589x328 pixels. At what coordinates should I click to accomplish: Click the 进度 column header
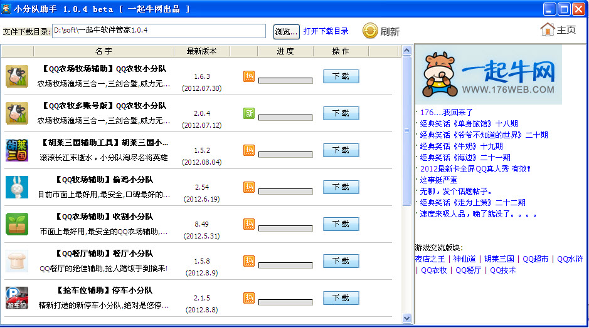point(285,51)
